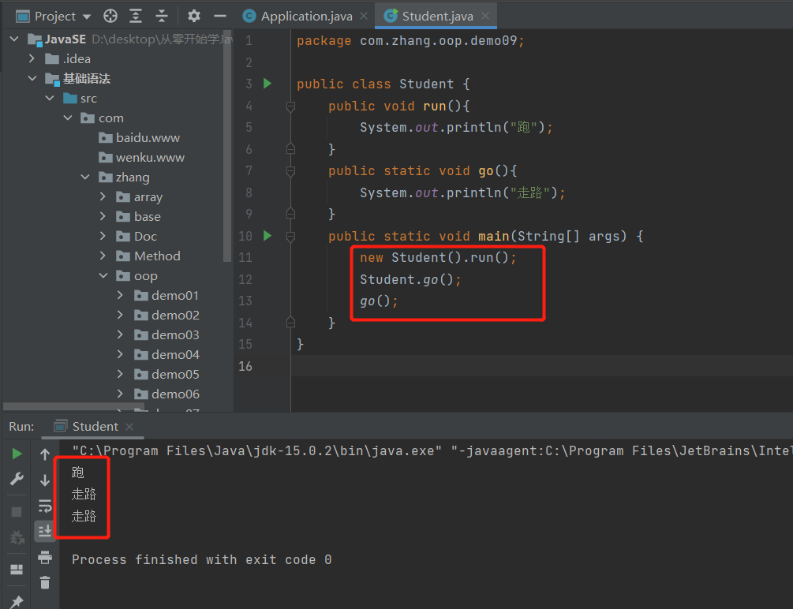Select the Student tab in Run panel
The width and height of the screenshot is (793, 609).
click(95, 427)
